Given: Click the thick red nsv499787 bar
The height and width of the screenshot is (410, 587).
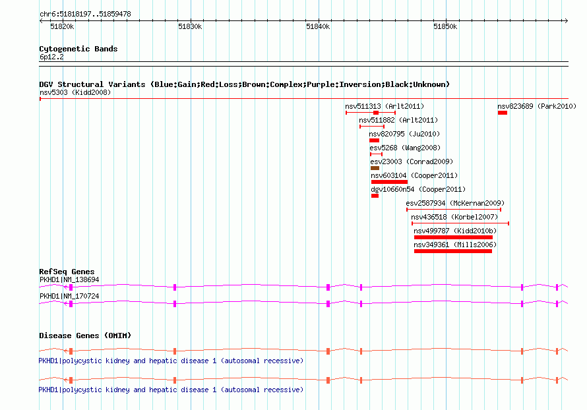Looking at the screenshot, I should (453, 237).
